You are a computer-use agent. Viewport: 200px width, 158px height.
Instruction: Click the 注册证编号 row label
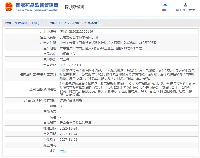pos(48,32)
